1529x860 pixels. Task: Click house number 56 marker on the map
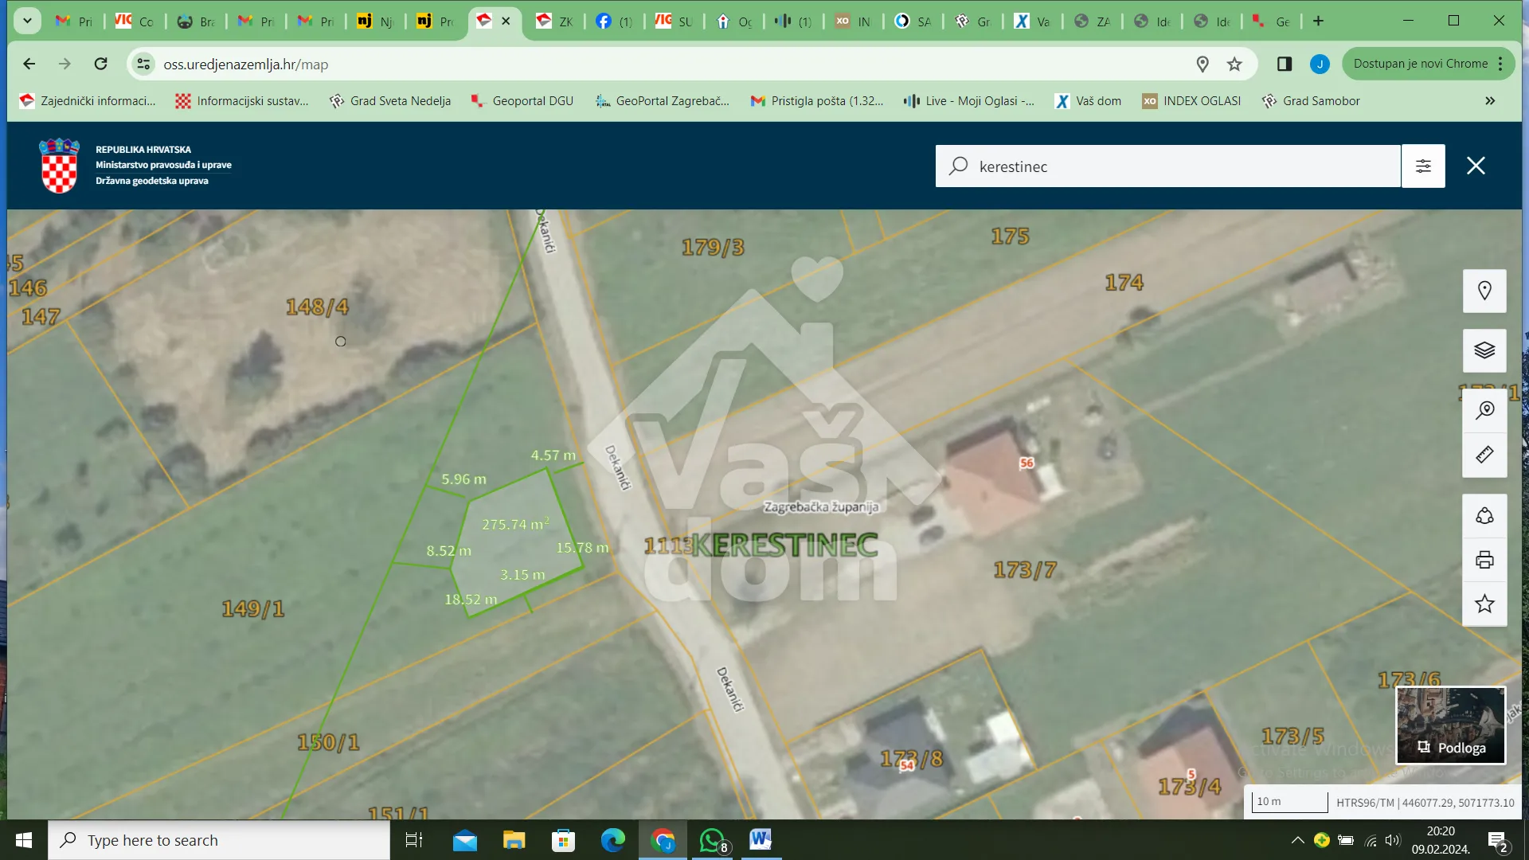pos(1027,463)
